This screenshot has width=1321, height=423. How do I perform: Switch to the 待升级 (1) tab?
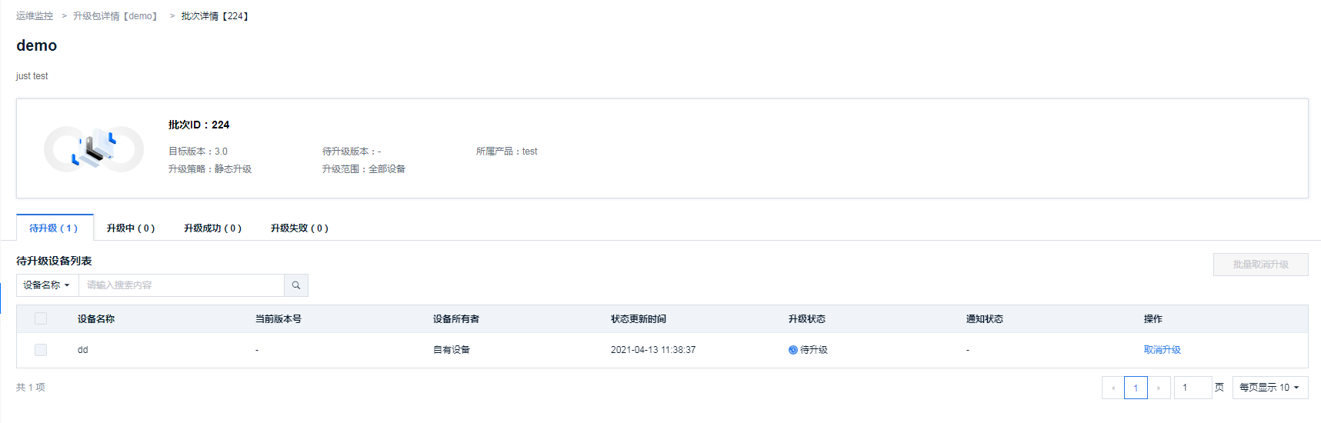54,228
